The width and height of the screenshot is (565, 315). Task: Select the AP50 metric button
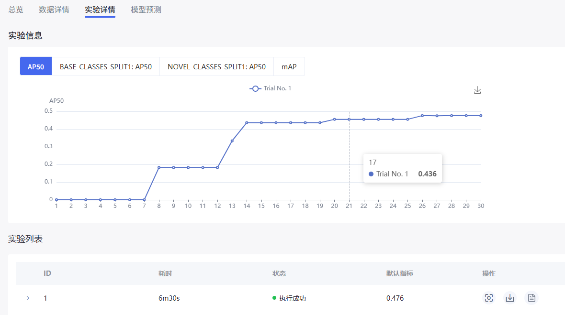(36, 66)
